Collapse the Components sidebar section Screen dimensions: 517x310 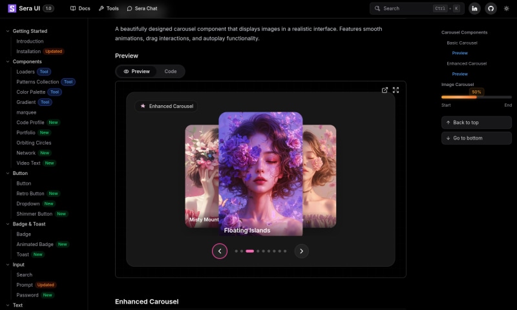(7, 61)
